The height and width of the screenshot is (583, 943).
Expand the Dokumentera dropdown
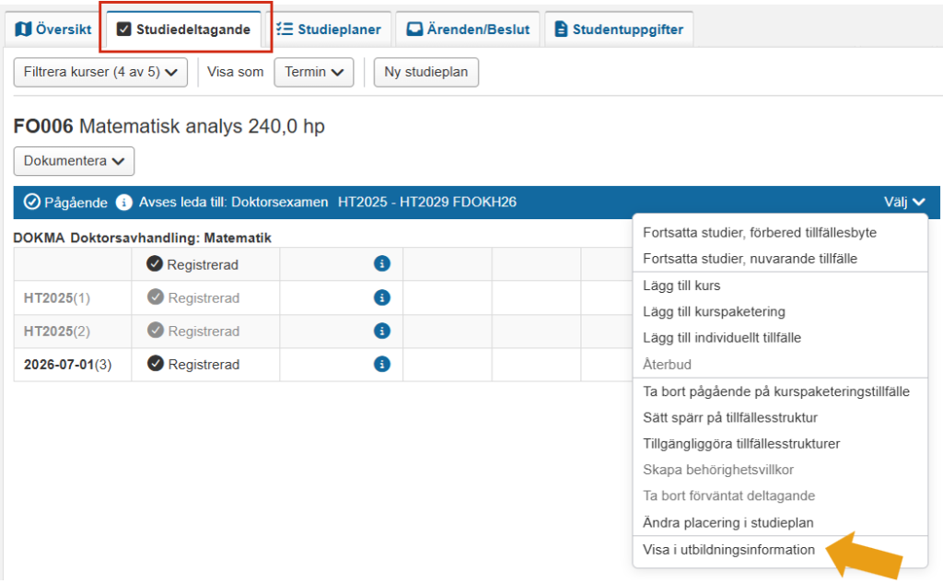coord(74,161)
